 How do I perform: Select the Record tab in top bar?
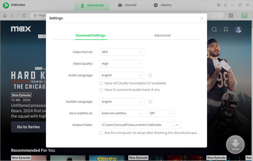127,5
